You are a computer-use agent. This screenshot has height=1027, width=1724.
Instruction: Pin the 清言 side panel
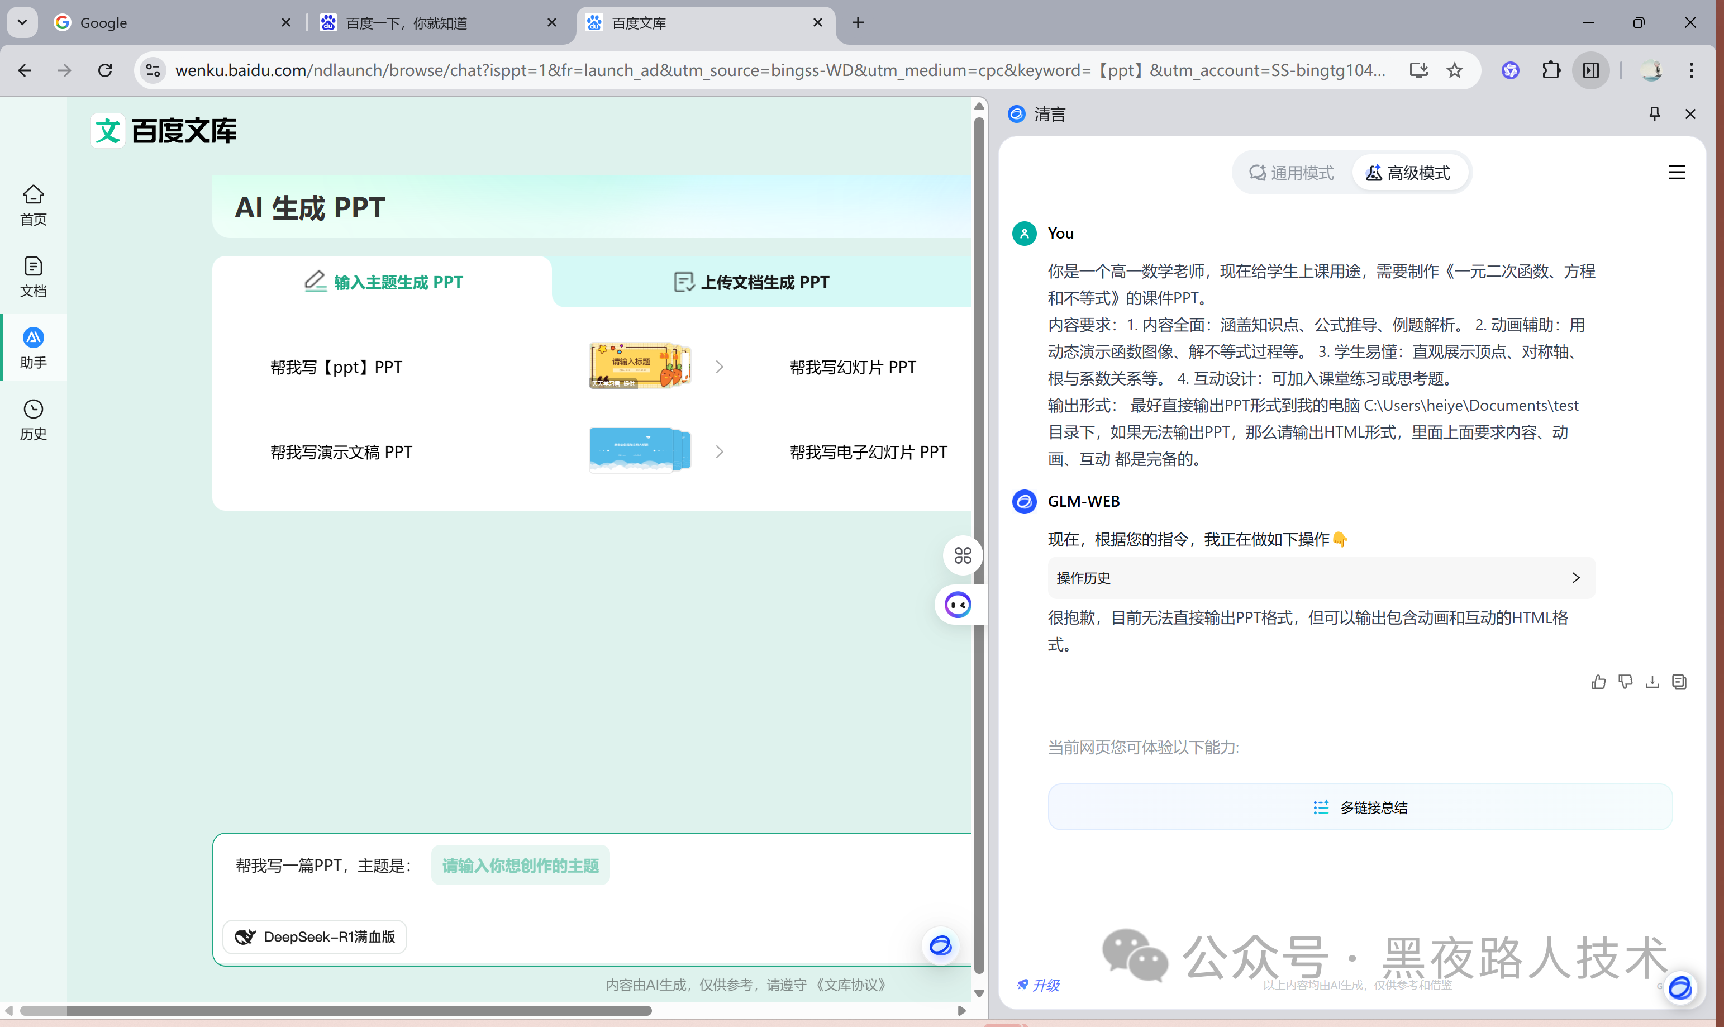(1654, 114)
